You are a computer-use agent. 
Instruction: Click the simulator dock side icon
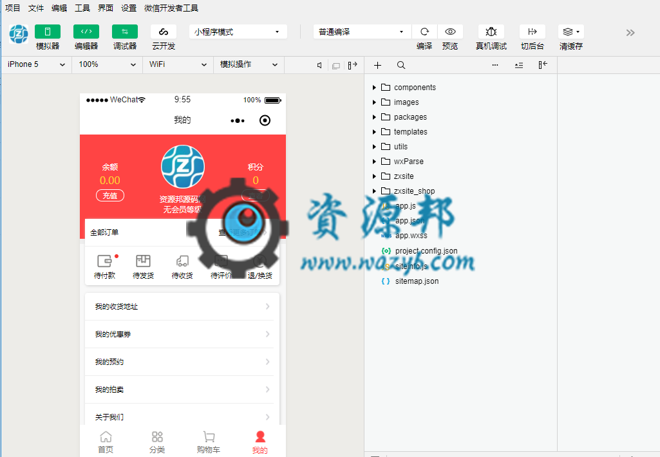tap(353, 65)
